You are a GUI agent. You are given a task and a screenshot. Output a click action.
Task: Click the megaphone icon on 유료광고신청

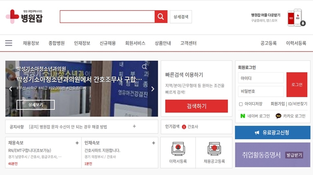[257, 133]
